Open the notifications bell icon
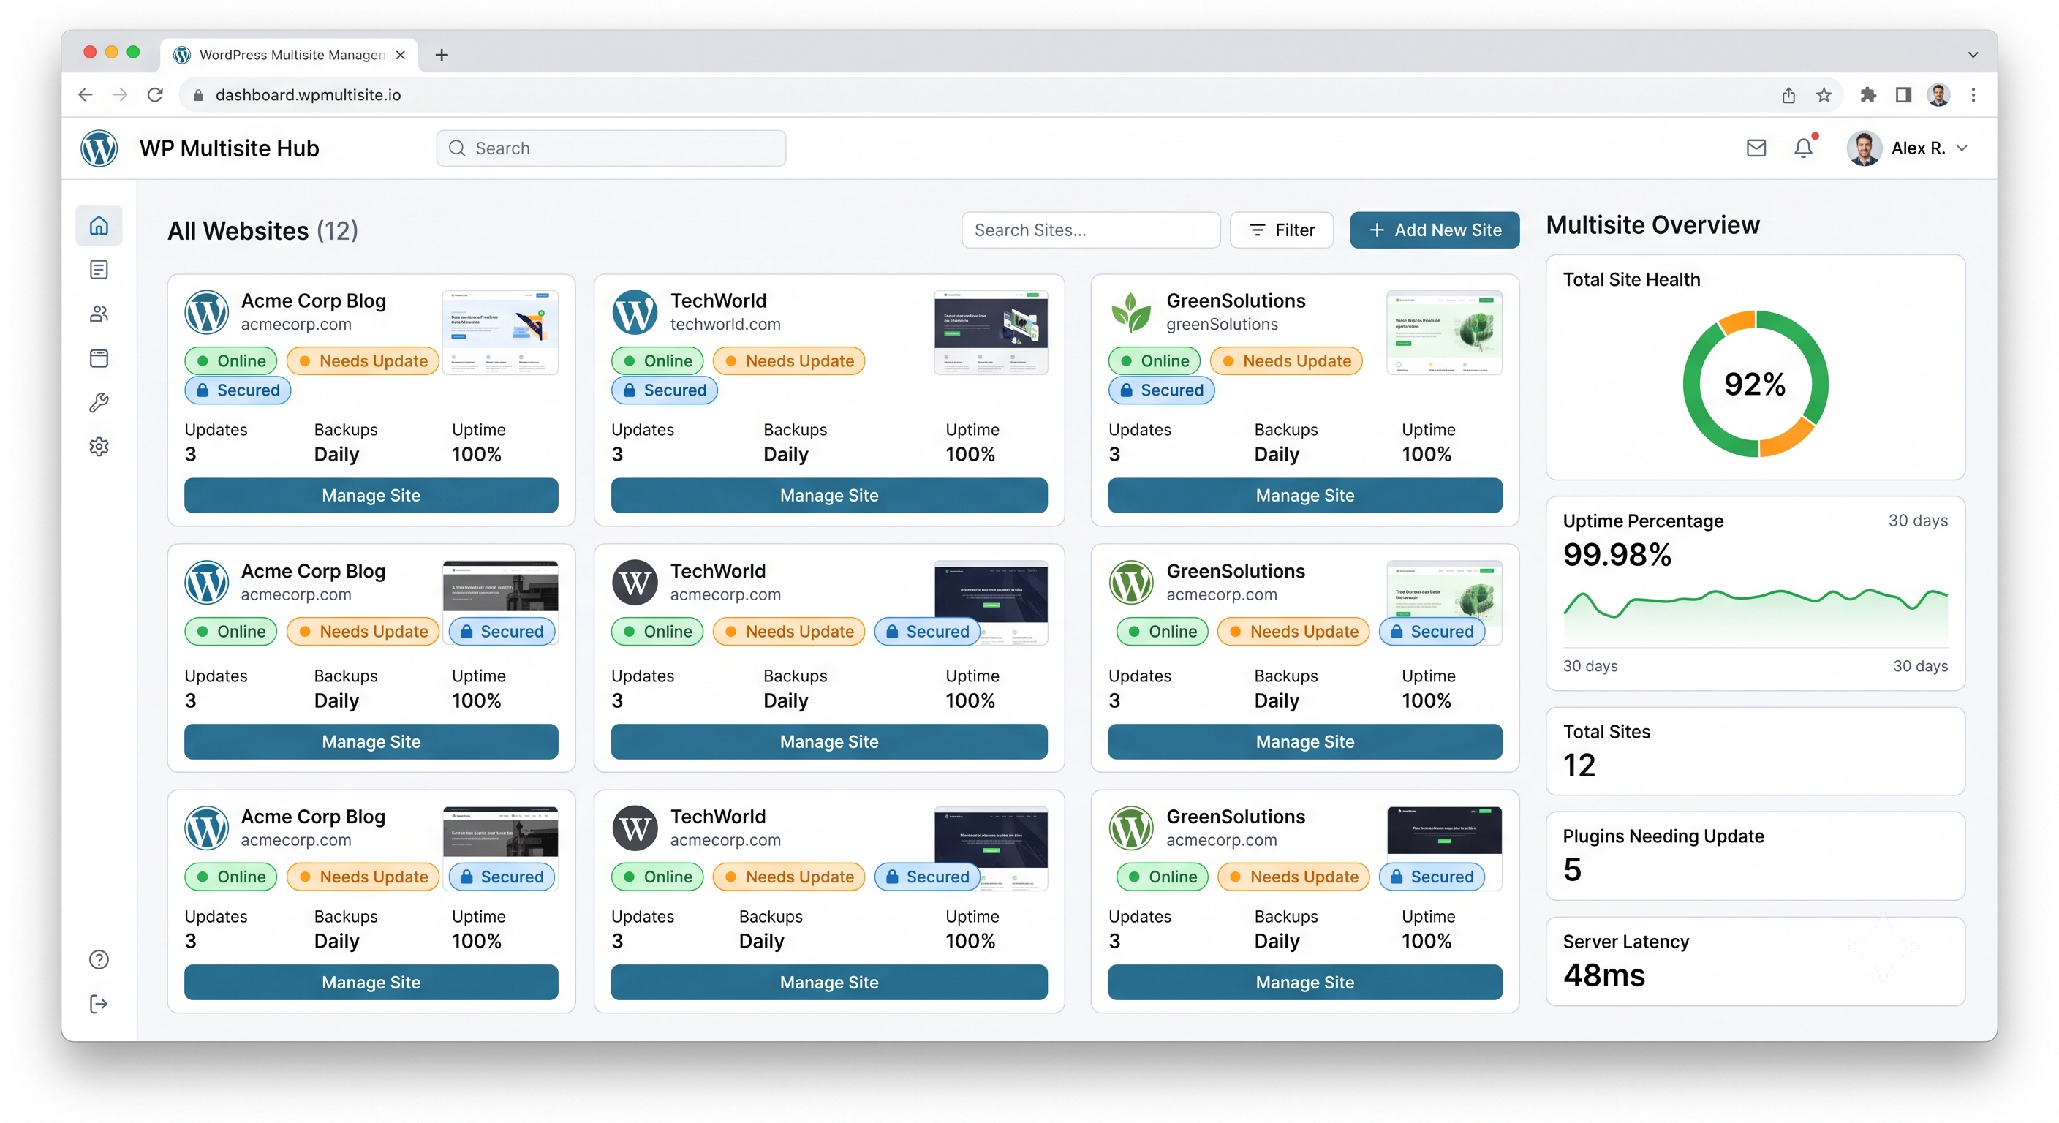The height and width of the screenshot is (1123, 2059). coord(1803,148)
